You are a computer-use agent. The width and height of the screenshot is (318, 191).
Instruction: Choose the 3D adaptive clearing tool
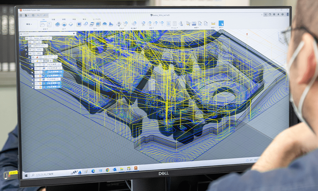point(79,25)
